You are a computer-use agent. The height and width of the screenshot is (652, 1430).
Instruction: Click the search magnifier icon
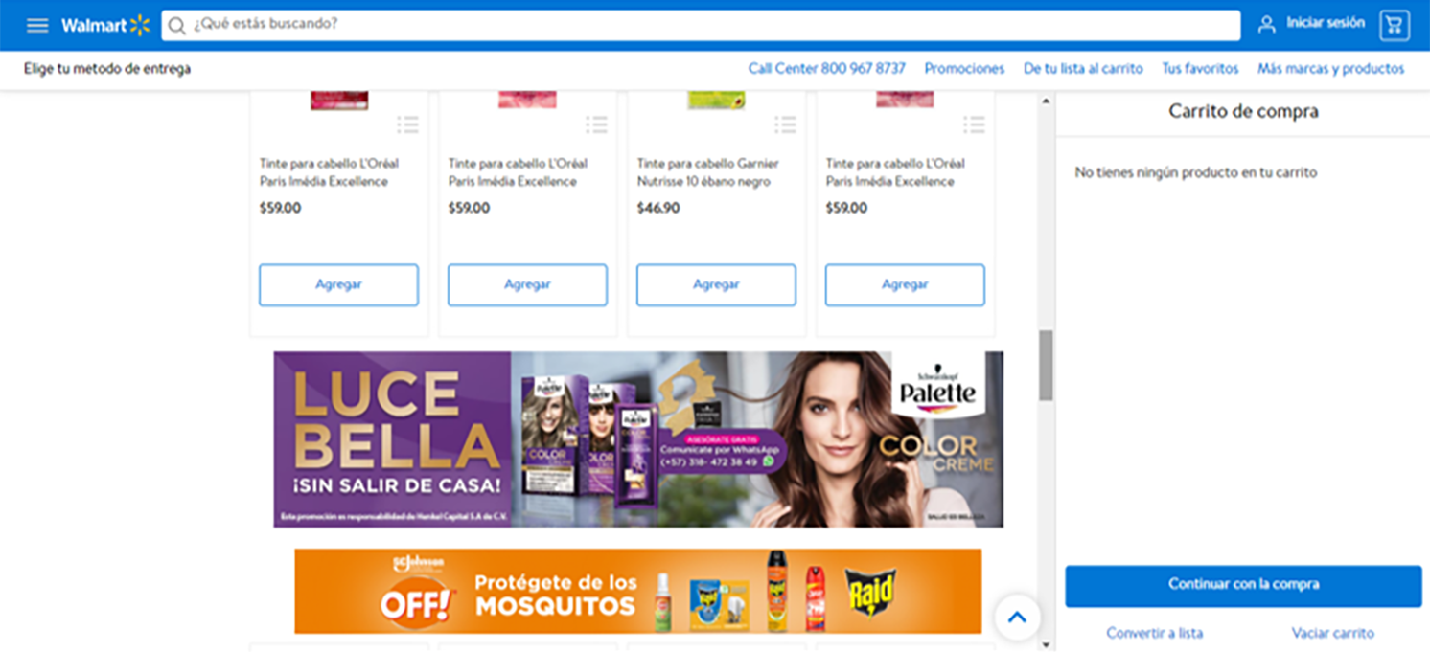pyautogui.click(x=176, y=25)
